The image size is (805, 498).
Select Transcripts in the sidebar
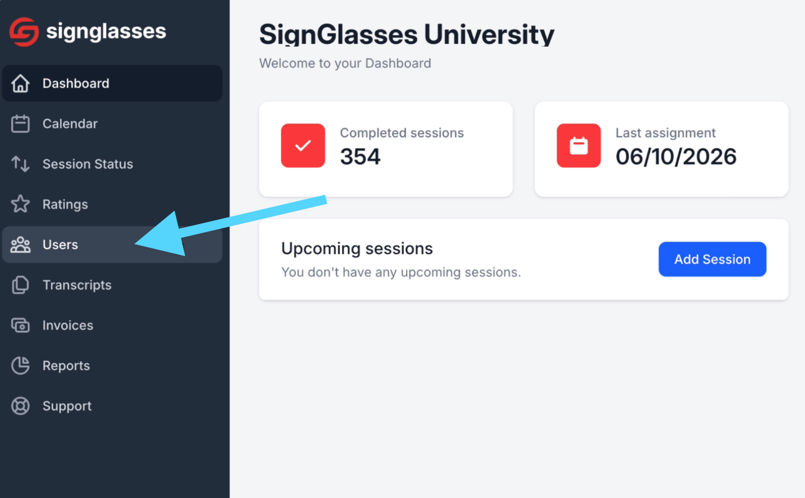pos(112,285)
